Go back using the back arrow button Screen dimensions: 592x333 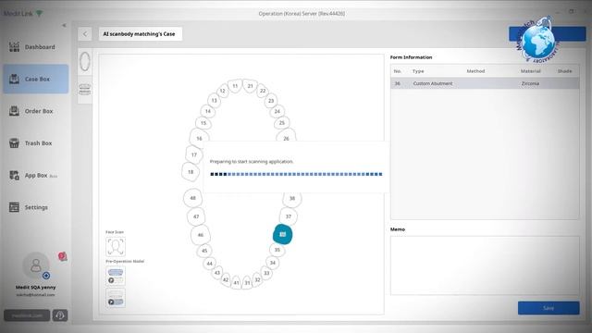[85, 34]
